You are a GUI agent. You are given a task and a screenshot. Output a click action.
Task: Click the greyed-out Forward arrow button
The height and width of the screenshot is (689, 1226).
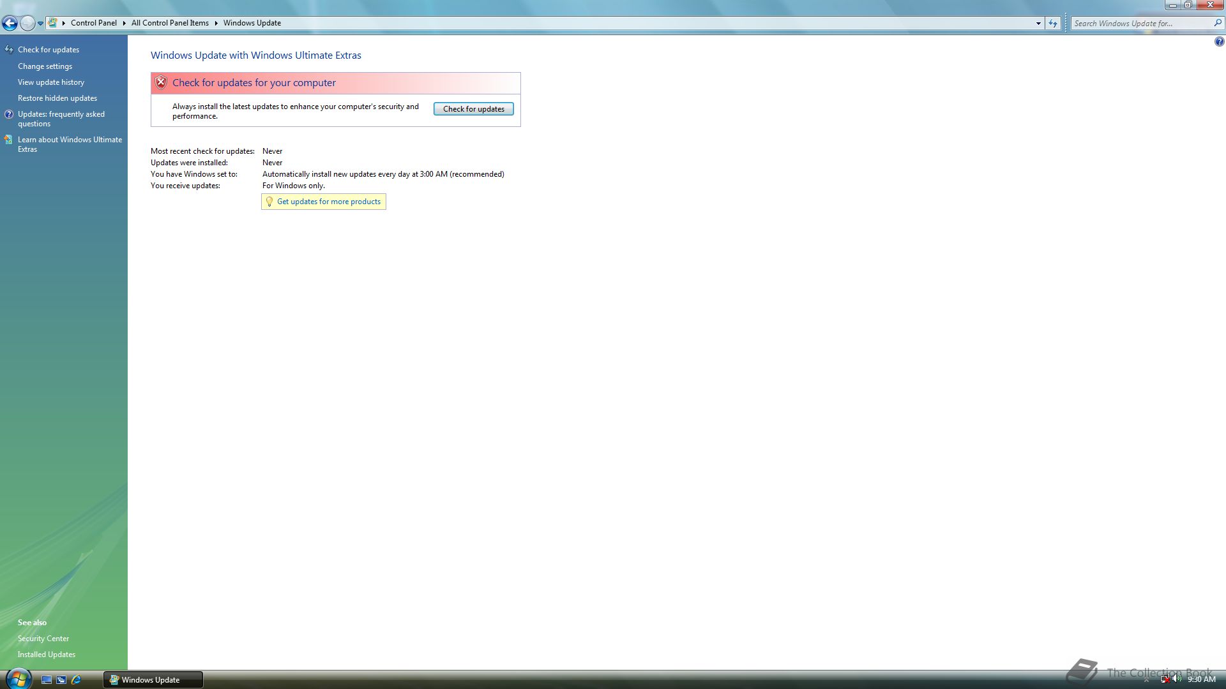[x=27, y=24]
